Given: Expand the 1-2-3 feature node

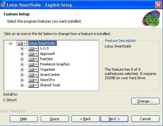Looking at the screenshot, I should pyautogui.click(x=22, y=48).
